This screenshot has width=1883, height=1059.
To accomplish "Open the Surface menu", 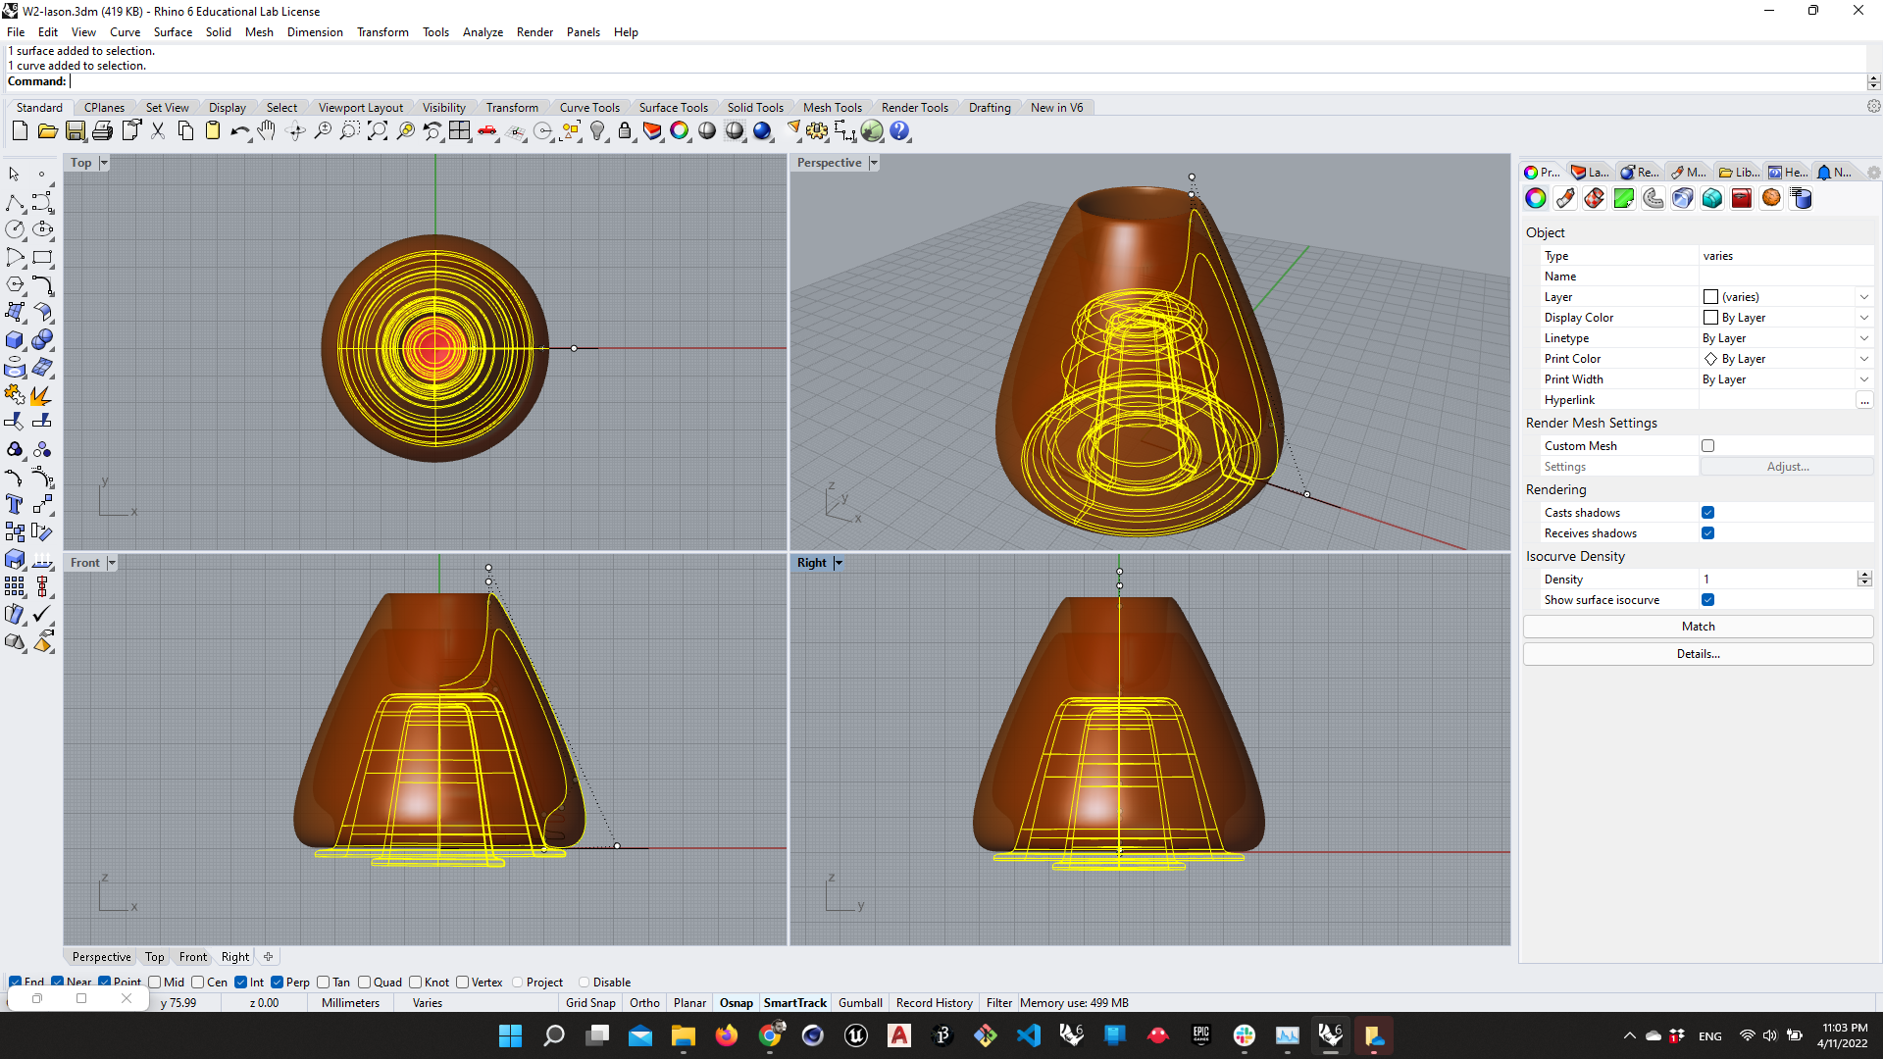I will (173, 32).
